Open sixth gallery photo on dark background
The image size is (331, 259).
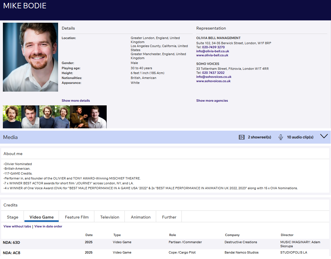coord(97,117)
